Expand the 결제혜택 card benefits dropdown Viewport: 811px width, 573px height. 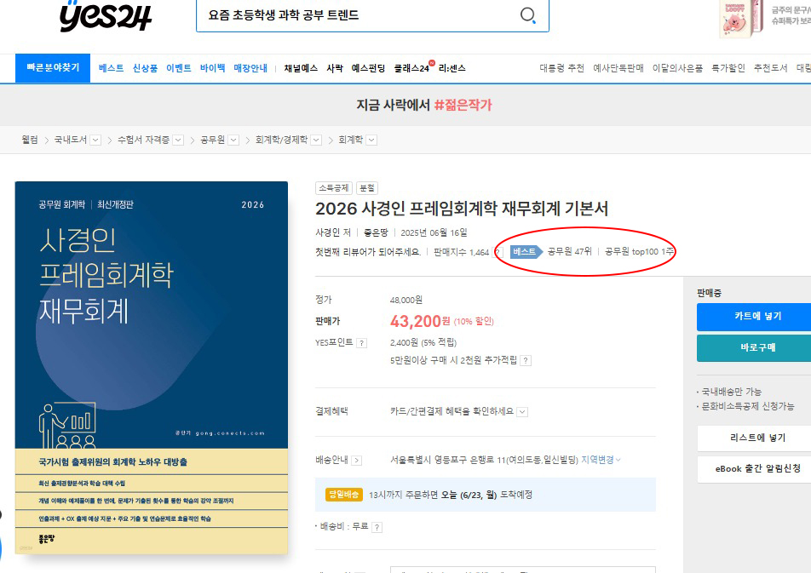tap(523, 412)
